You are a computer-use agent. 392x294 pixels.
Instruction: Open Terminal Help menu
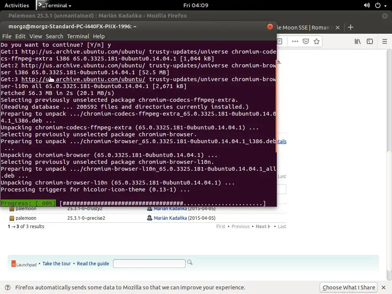99,36
